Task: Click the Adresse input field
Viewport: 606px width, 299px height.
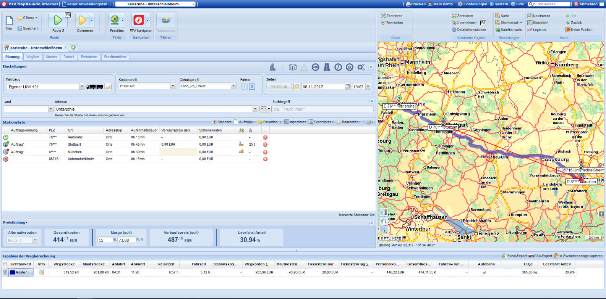Action: click(154, 109)
